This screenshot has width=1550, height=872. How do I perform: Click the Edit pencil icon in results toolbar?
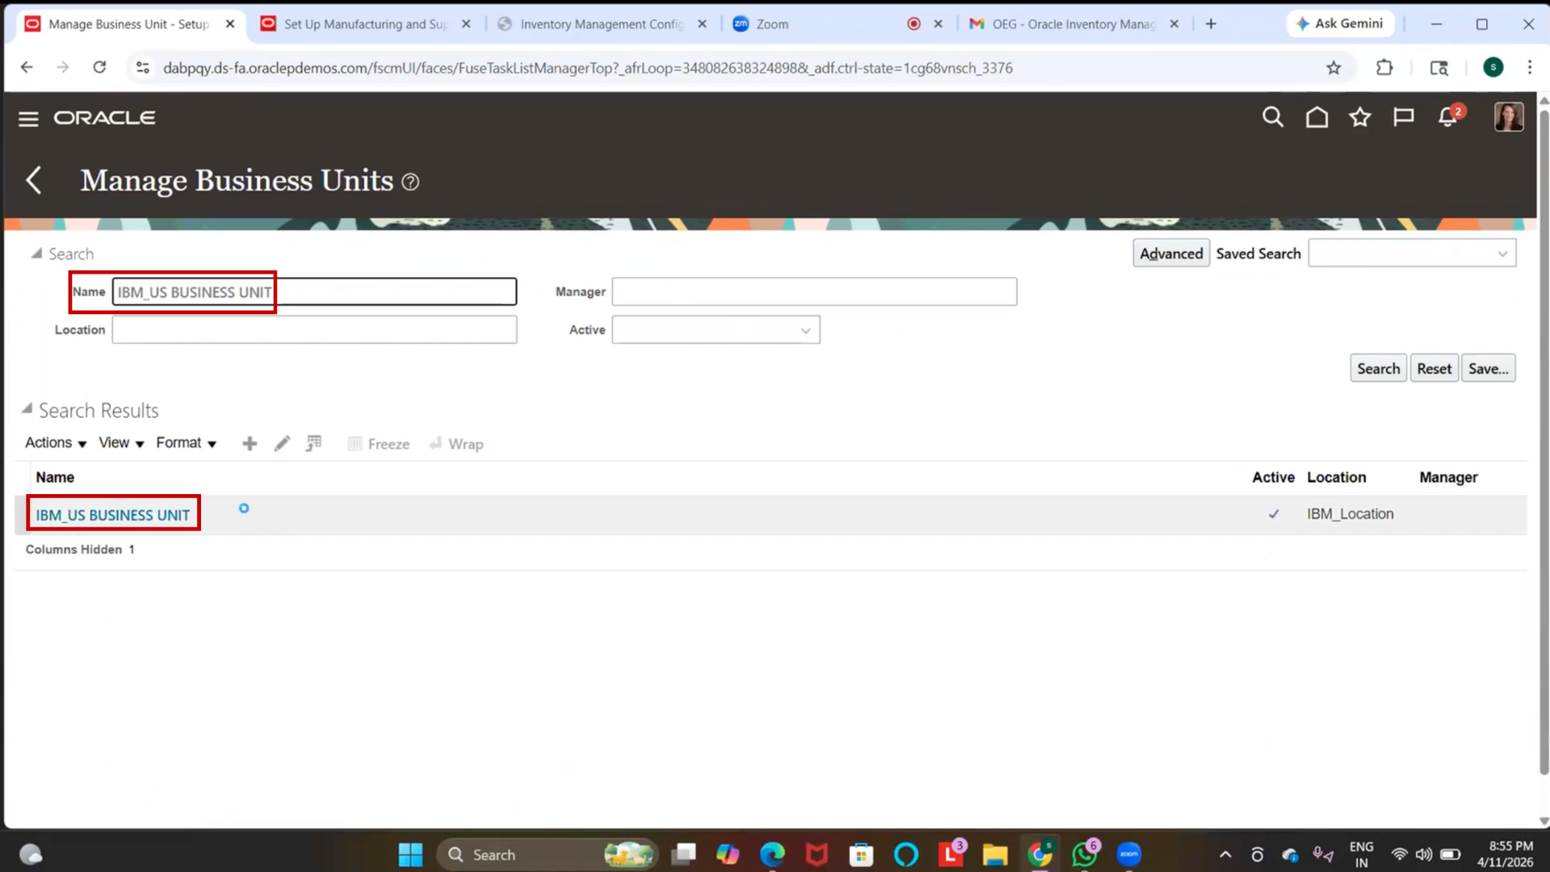pos(282,443)
